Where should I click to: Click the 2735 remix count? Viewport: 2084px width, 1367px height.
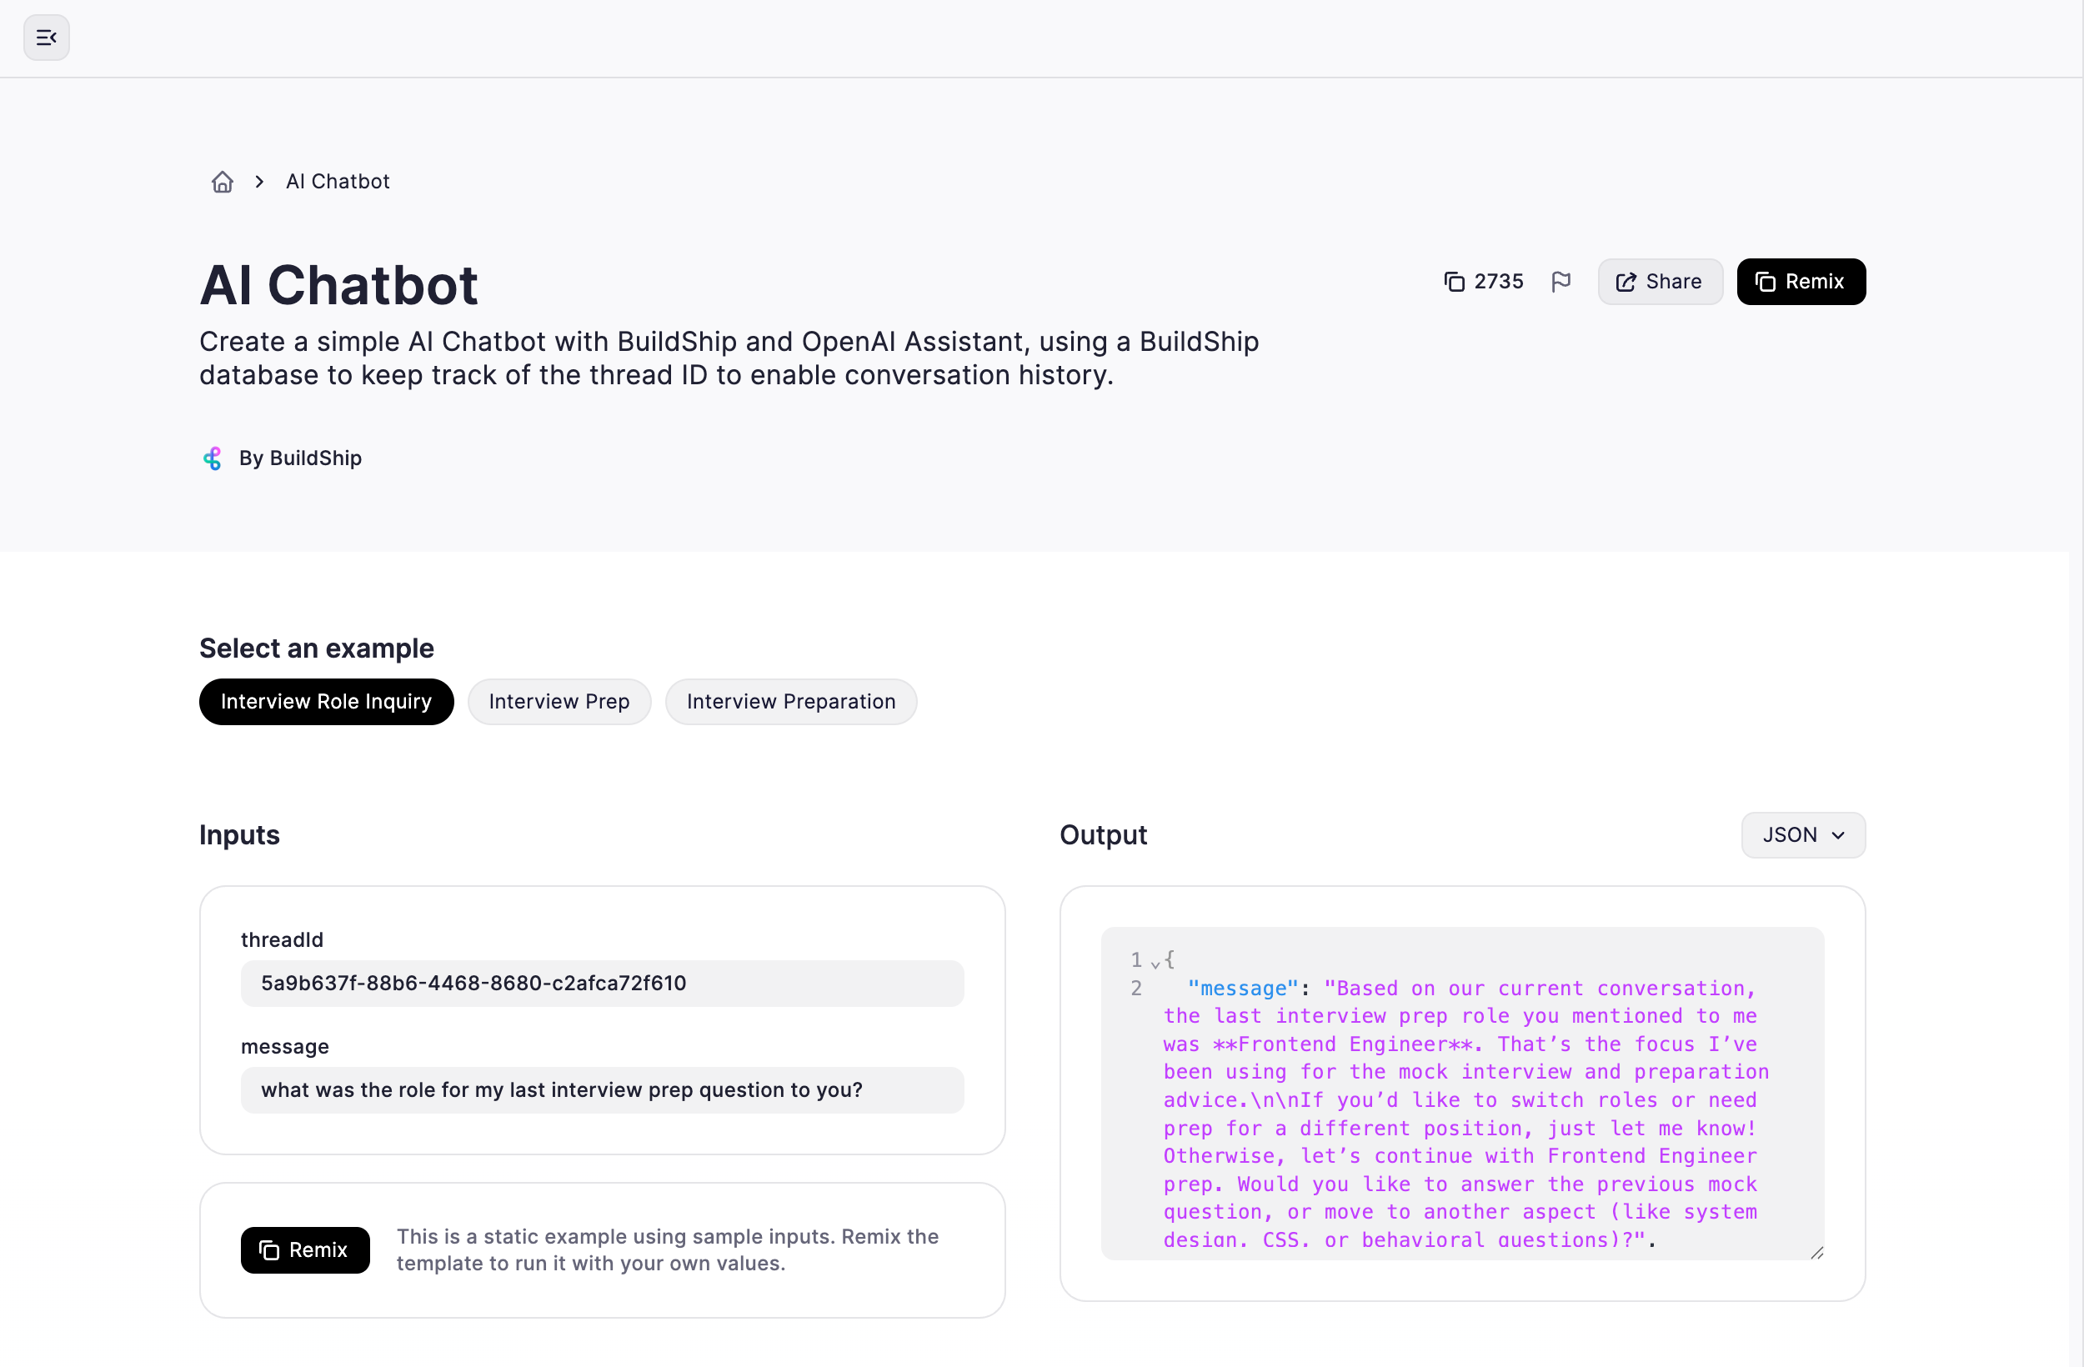pos(1483,282)
